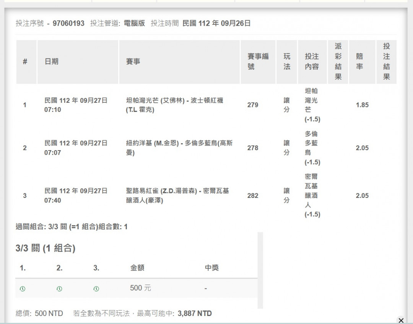Select the 紐約洋基 vs 多倫多藍鳥 match text
413x324 pixels.
179,147
